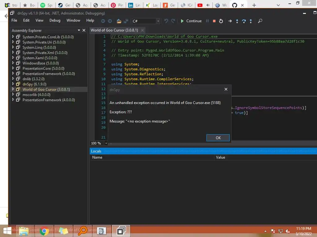Viewport: 317px width, 237px height.
Task: Switch to the Pinterest browser tab
Action: pos(117,5)
